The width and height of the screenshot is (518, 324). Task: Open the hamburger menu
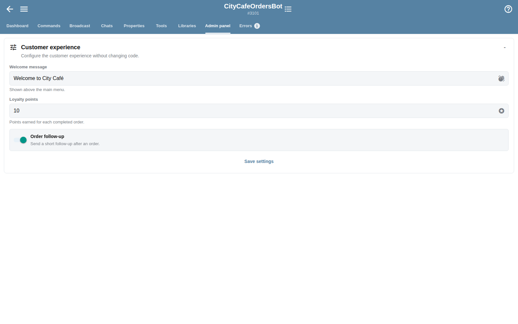pyautogui.click(x=24, y=9)
